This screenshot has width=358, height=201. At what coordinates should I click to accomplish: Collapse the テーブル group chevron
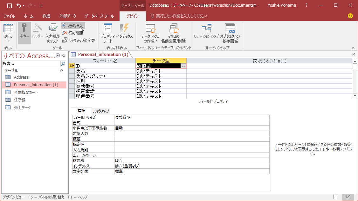pyautogui.click(x=61, y=71)
